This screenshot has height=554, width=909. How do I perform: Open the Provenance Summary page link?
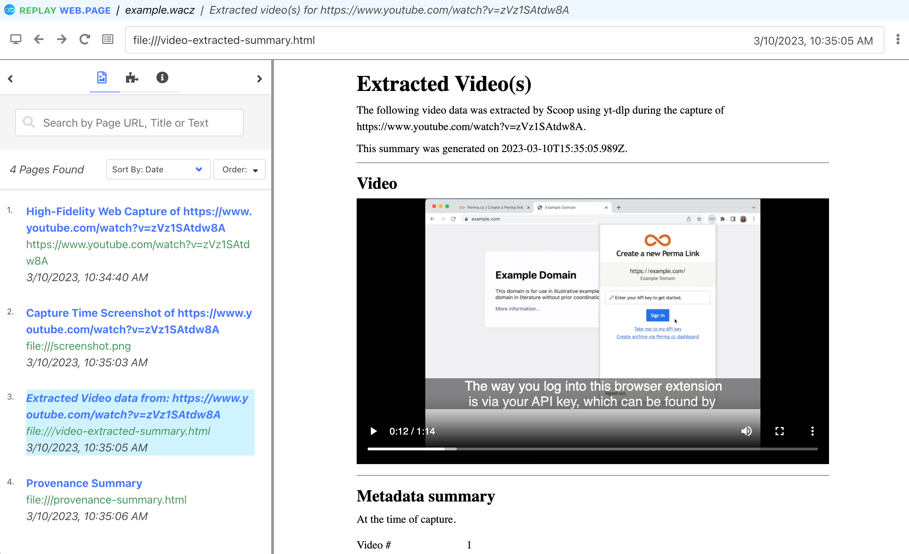(x=84, y=483)
